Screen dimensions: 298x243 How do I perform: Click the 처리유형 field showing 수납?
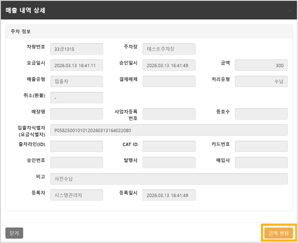click(x=261, y=81)
